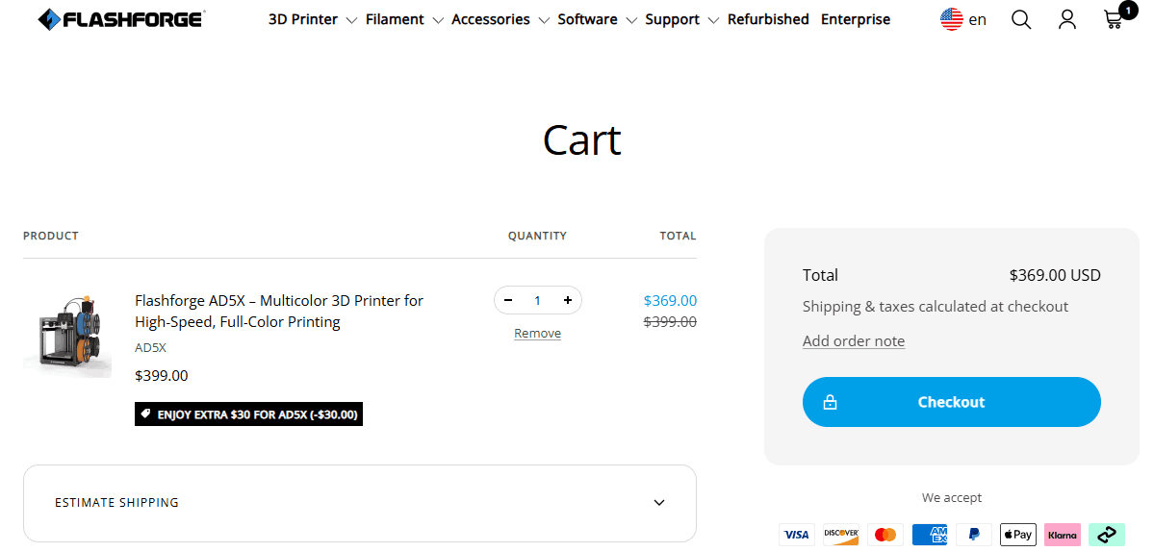Click the discount tag icon on promo badge
1154x552 pixels.
click(145, 414)
